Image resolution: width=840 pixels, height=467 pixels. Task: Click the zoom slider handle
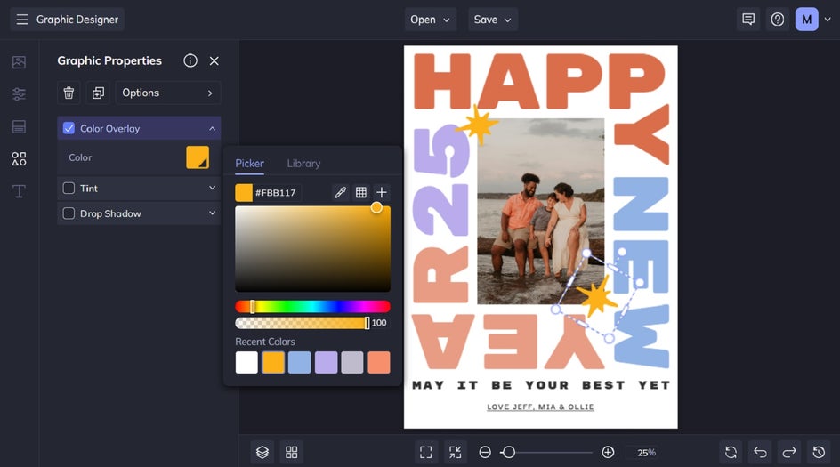pos(508,453)
